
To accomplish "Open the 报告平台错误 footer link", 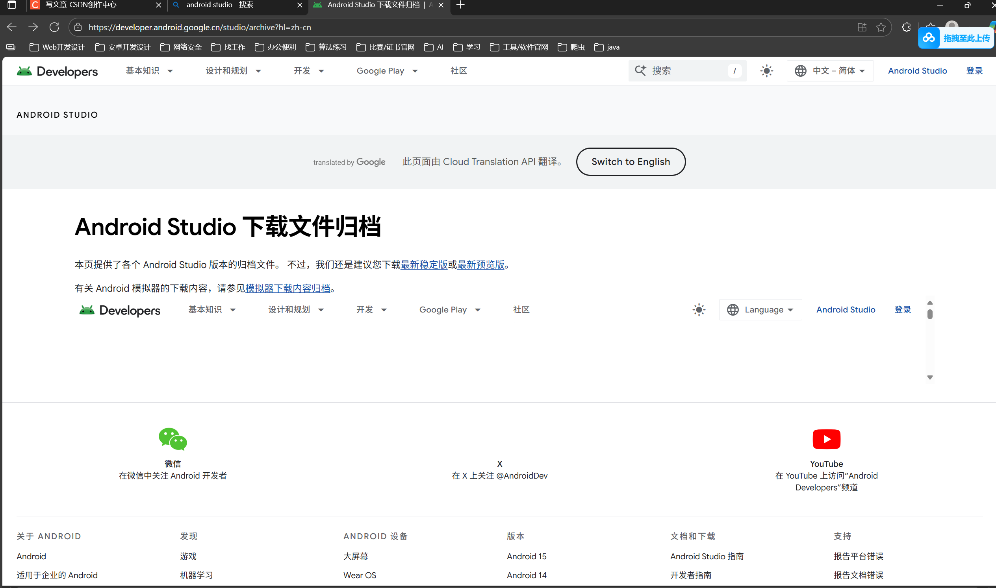I will click(858, 556).
